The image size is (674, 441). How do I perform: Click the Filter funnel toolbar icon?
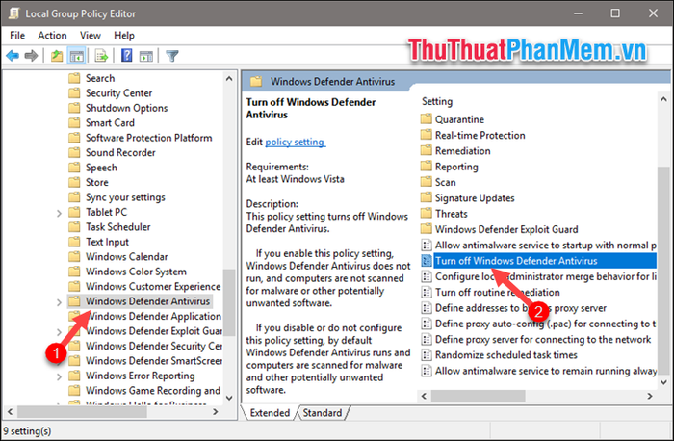click(x=172, y=56)
